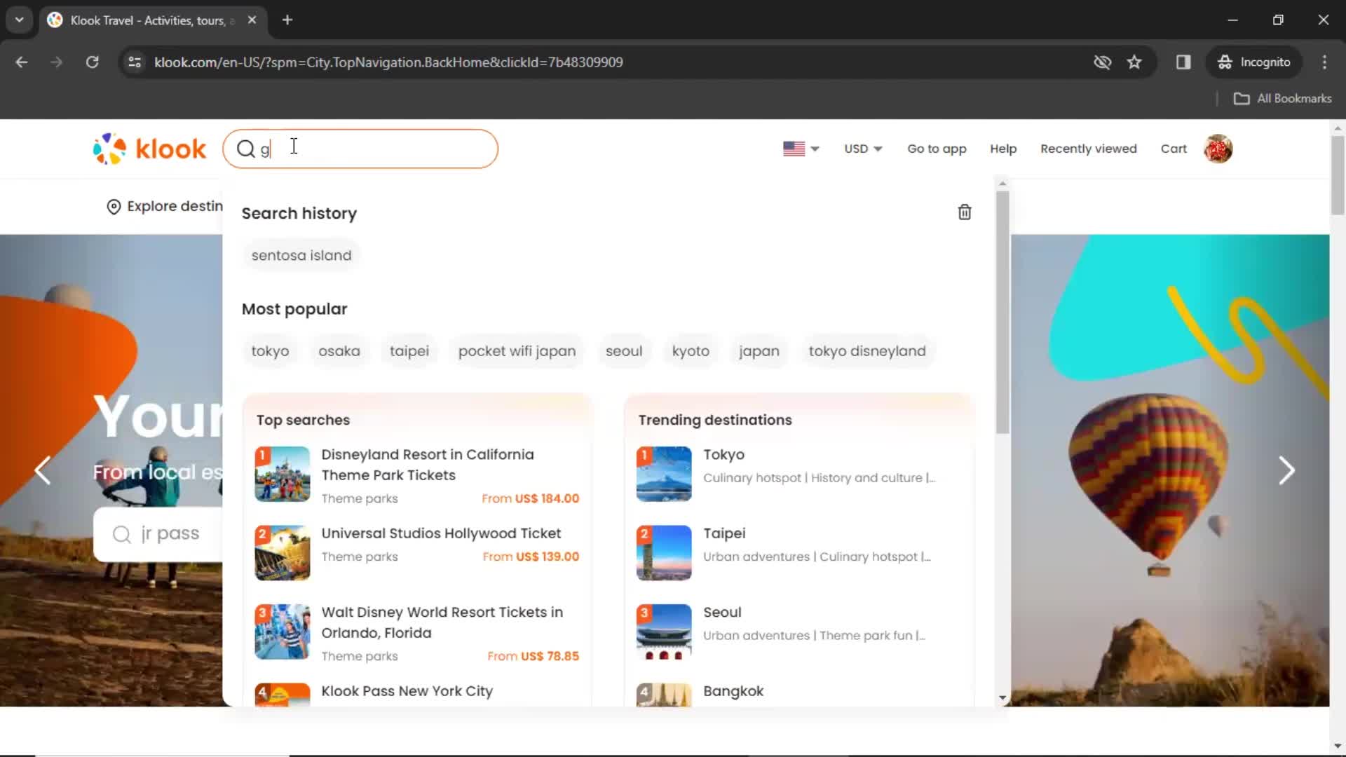Select pocket wifi japan chip

(517, 351)
